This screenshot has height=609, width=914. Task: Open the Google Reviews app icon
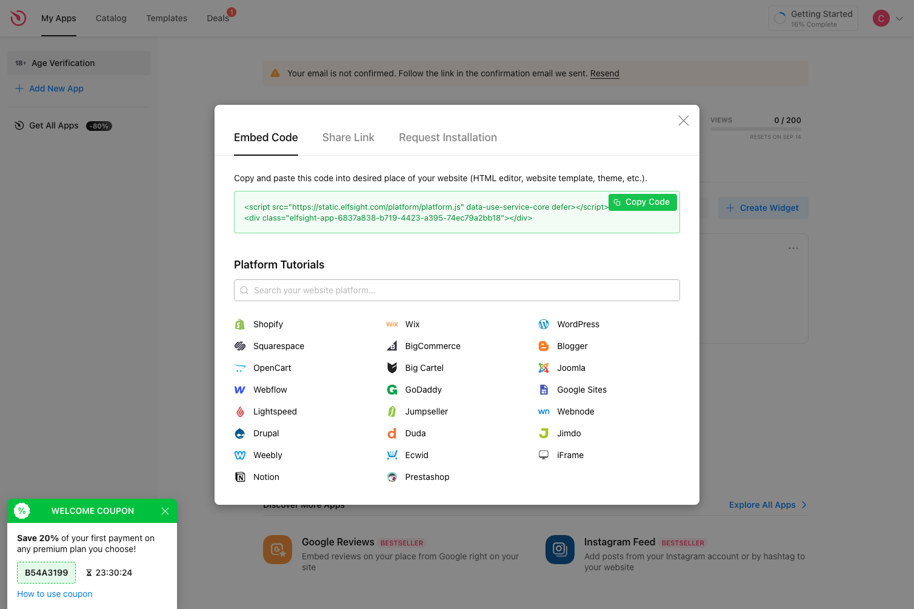[278, 550]
